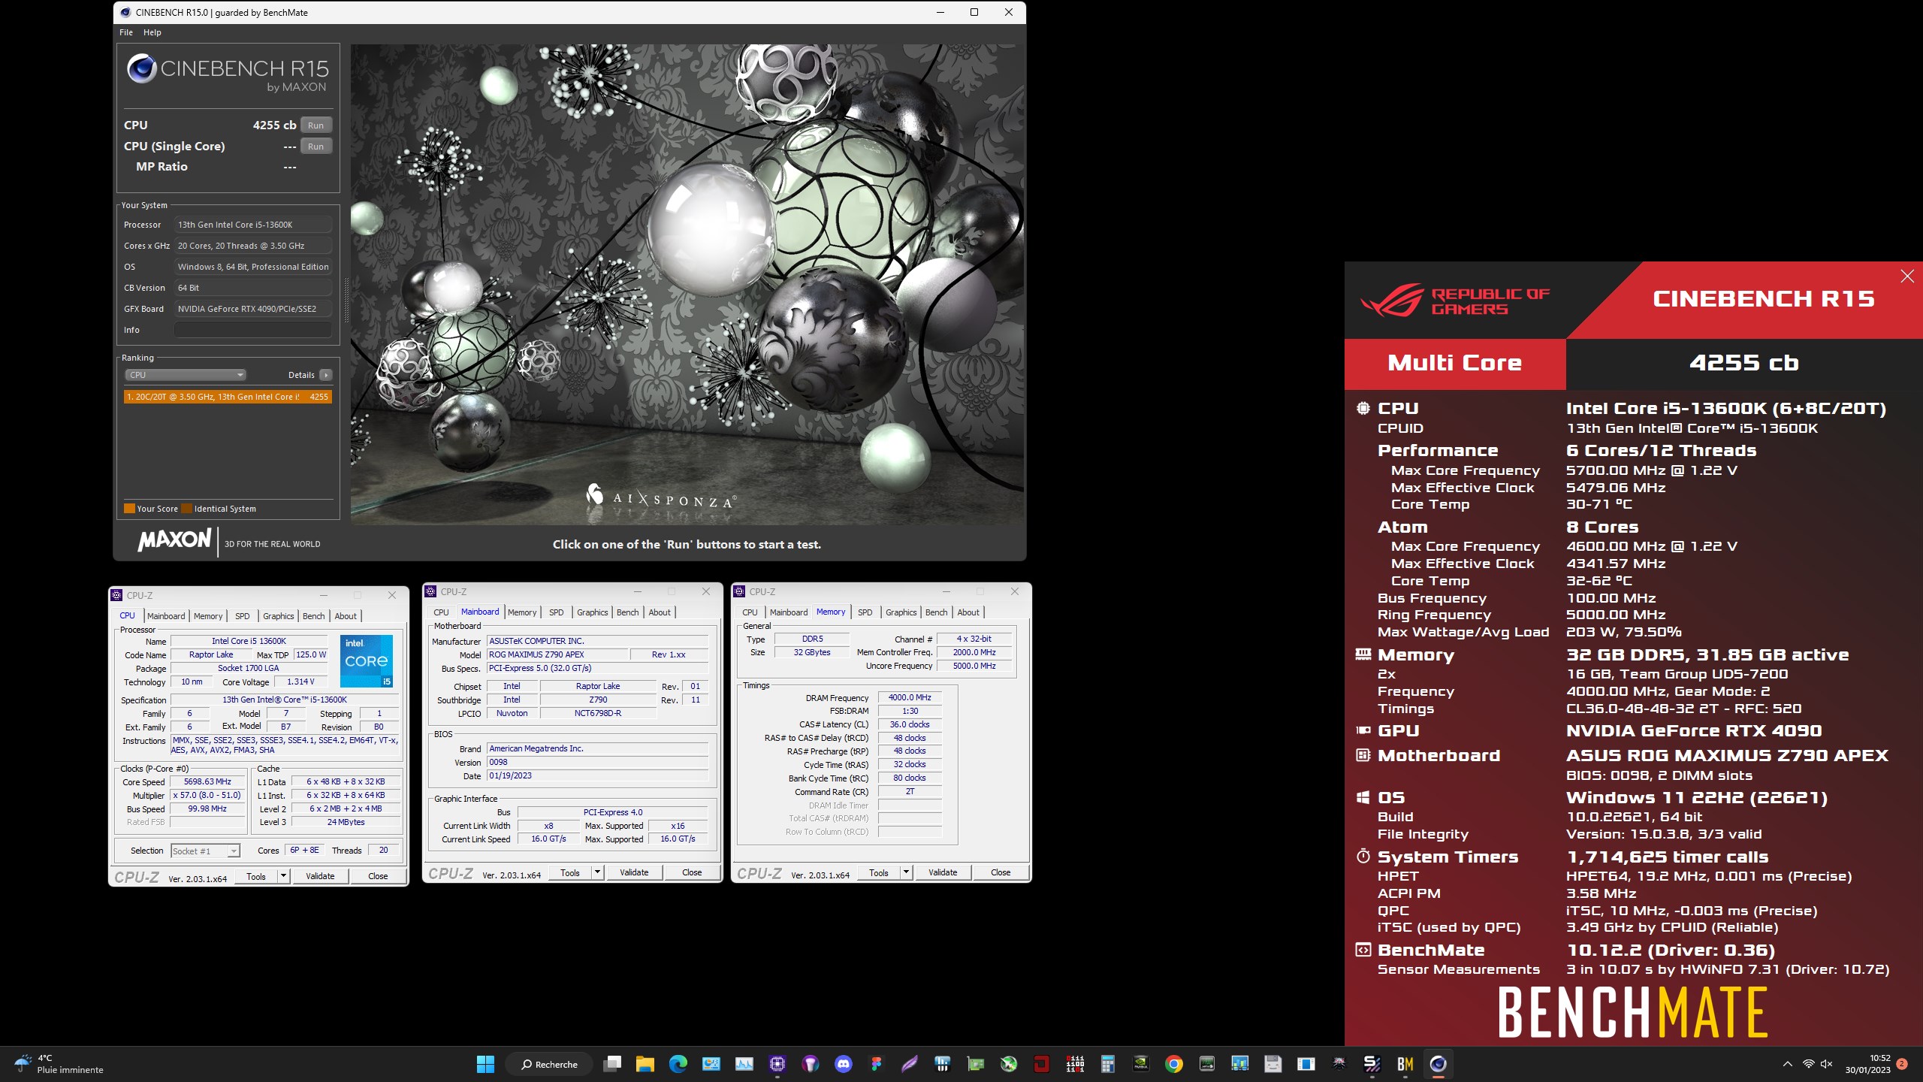Viewport: 1923px width, 1082px height.
Task: Select ranking entry 20C/20T score 4255
Action: (228, 397)
